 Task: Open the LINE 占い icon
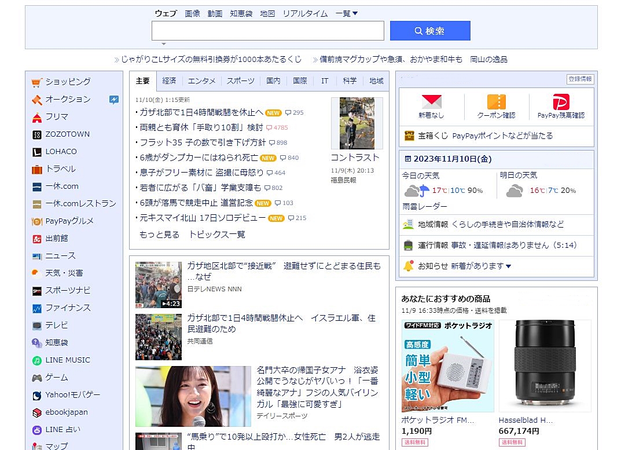point(36,430)
